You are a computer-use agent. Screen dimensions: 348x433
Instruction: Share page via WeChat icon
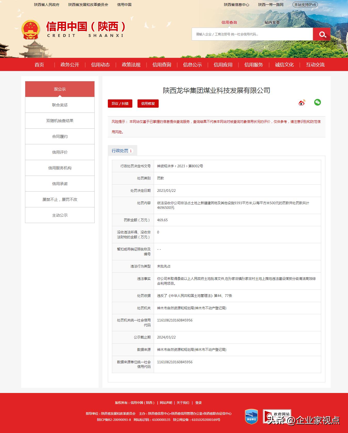pyautogui.click(x=317, y=102)
